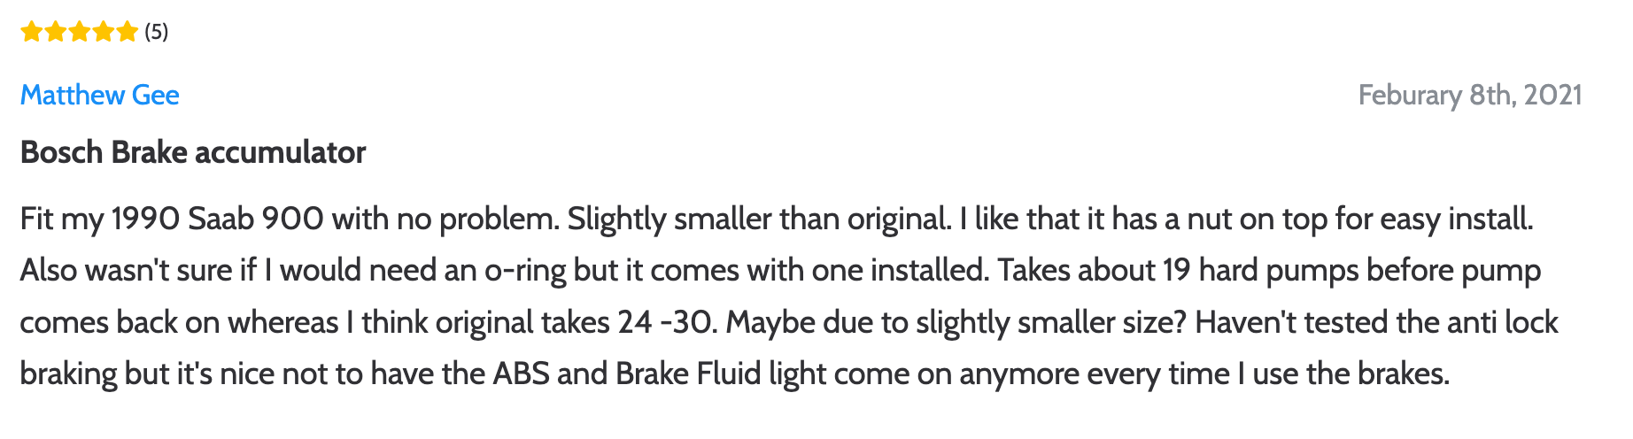Image resolution: width=1633 pixels, height=439 pixels.
Task: Click the second yellow rating star
Action: 55,32
